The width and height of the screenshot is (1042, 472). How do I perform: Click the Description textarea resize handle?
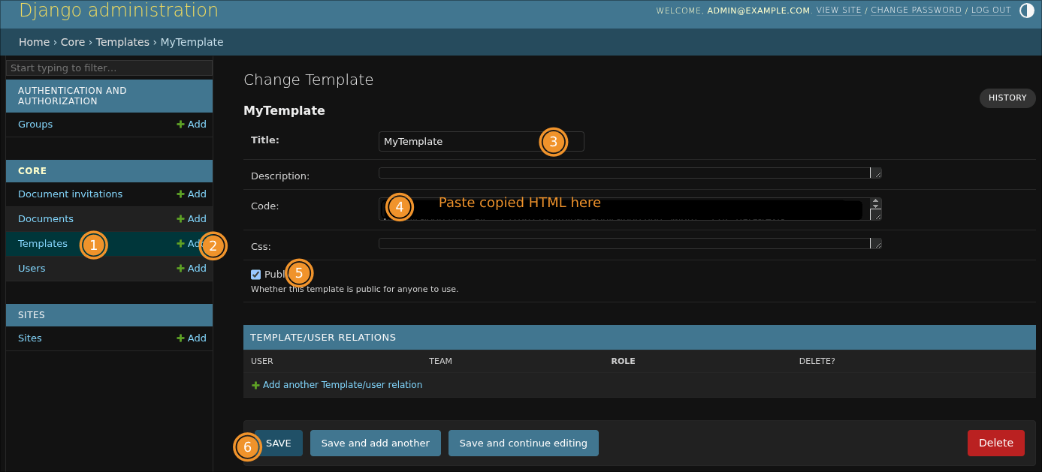click(x=876, y=173)
